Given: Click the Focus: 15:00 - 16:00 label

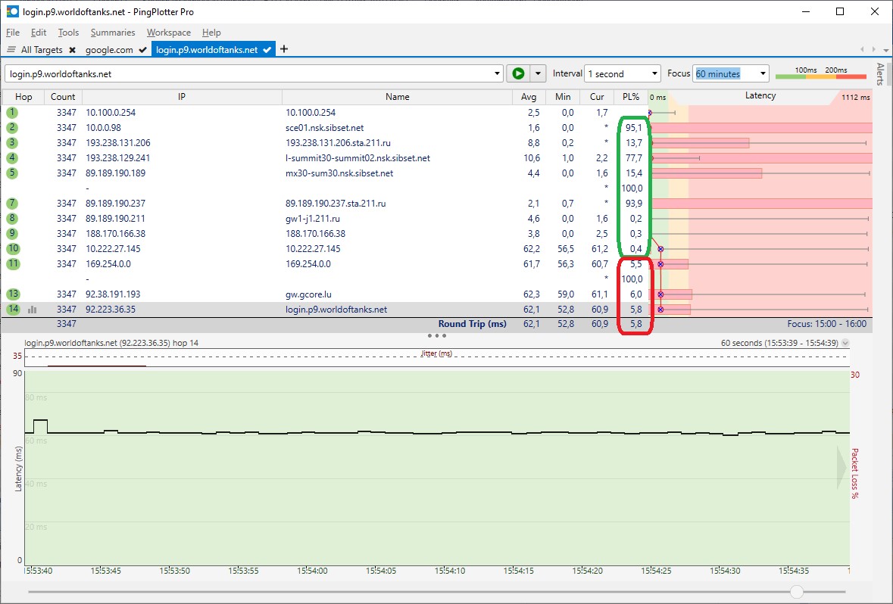Looking at the screenshot, I should point(826,324).
